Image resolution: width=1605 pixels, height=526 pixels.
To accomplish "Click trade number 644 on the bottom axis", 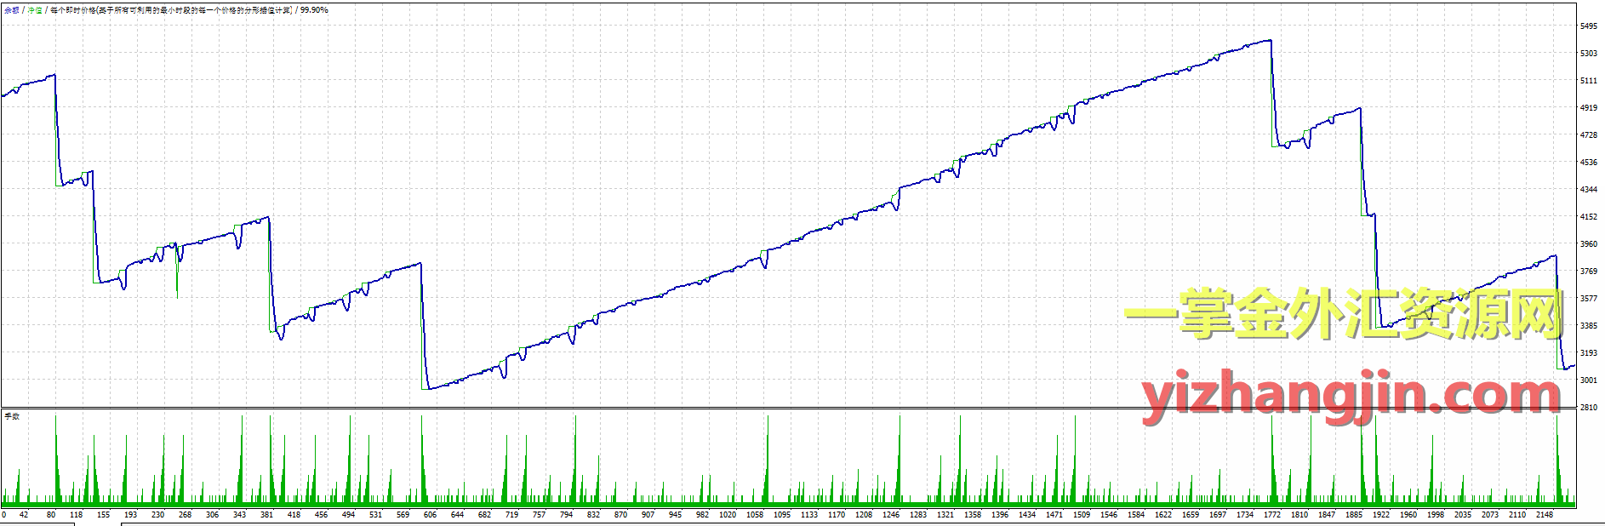I will pyautogui.click(x=457, y=515).
